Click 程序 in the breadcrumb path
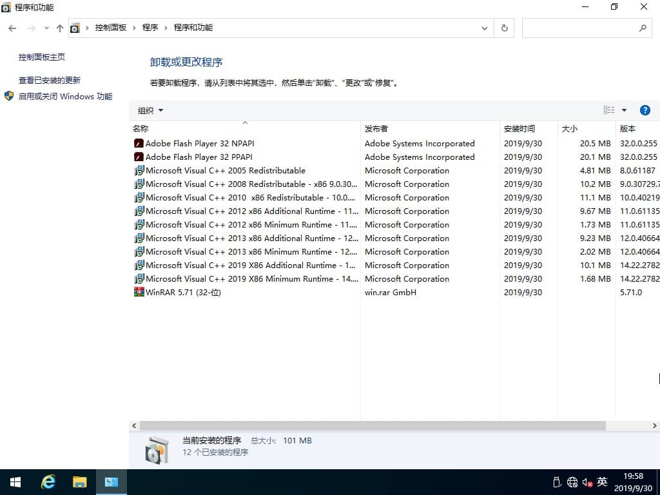 pyautogui.click(x=150, y=28)
